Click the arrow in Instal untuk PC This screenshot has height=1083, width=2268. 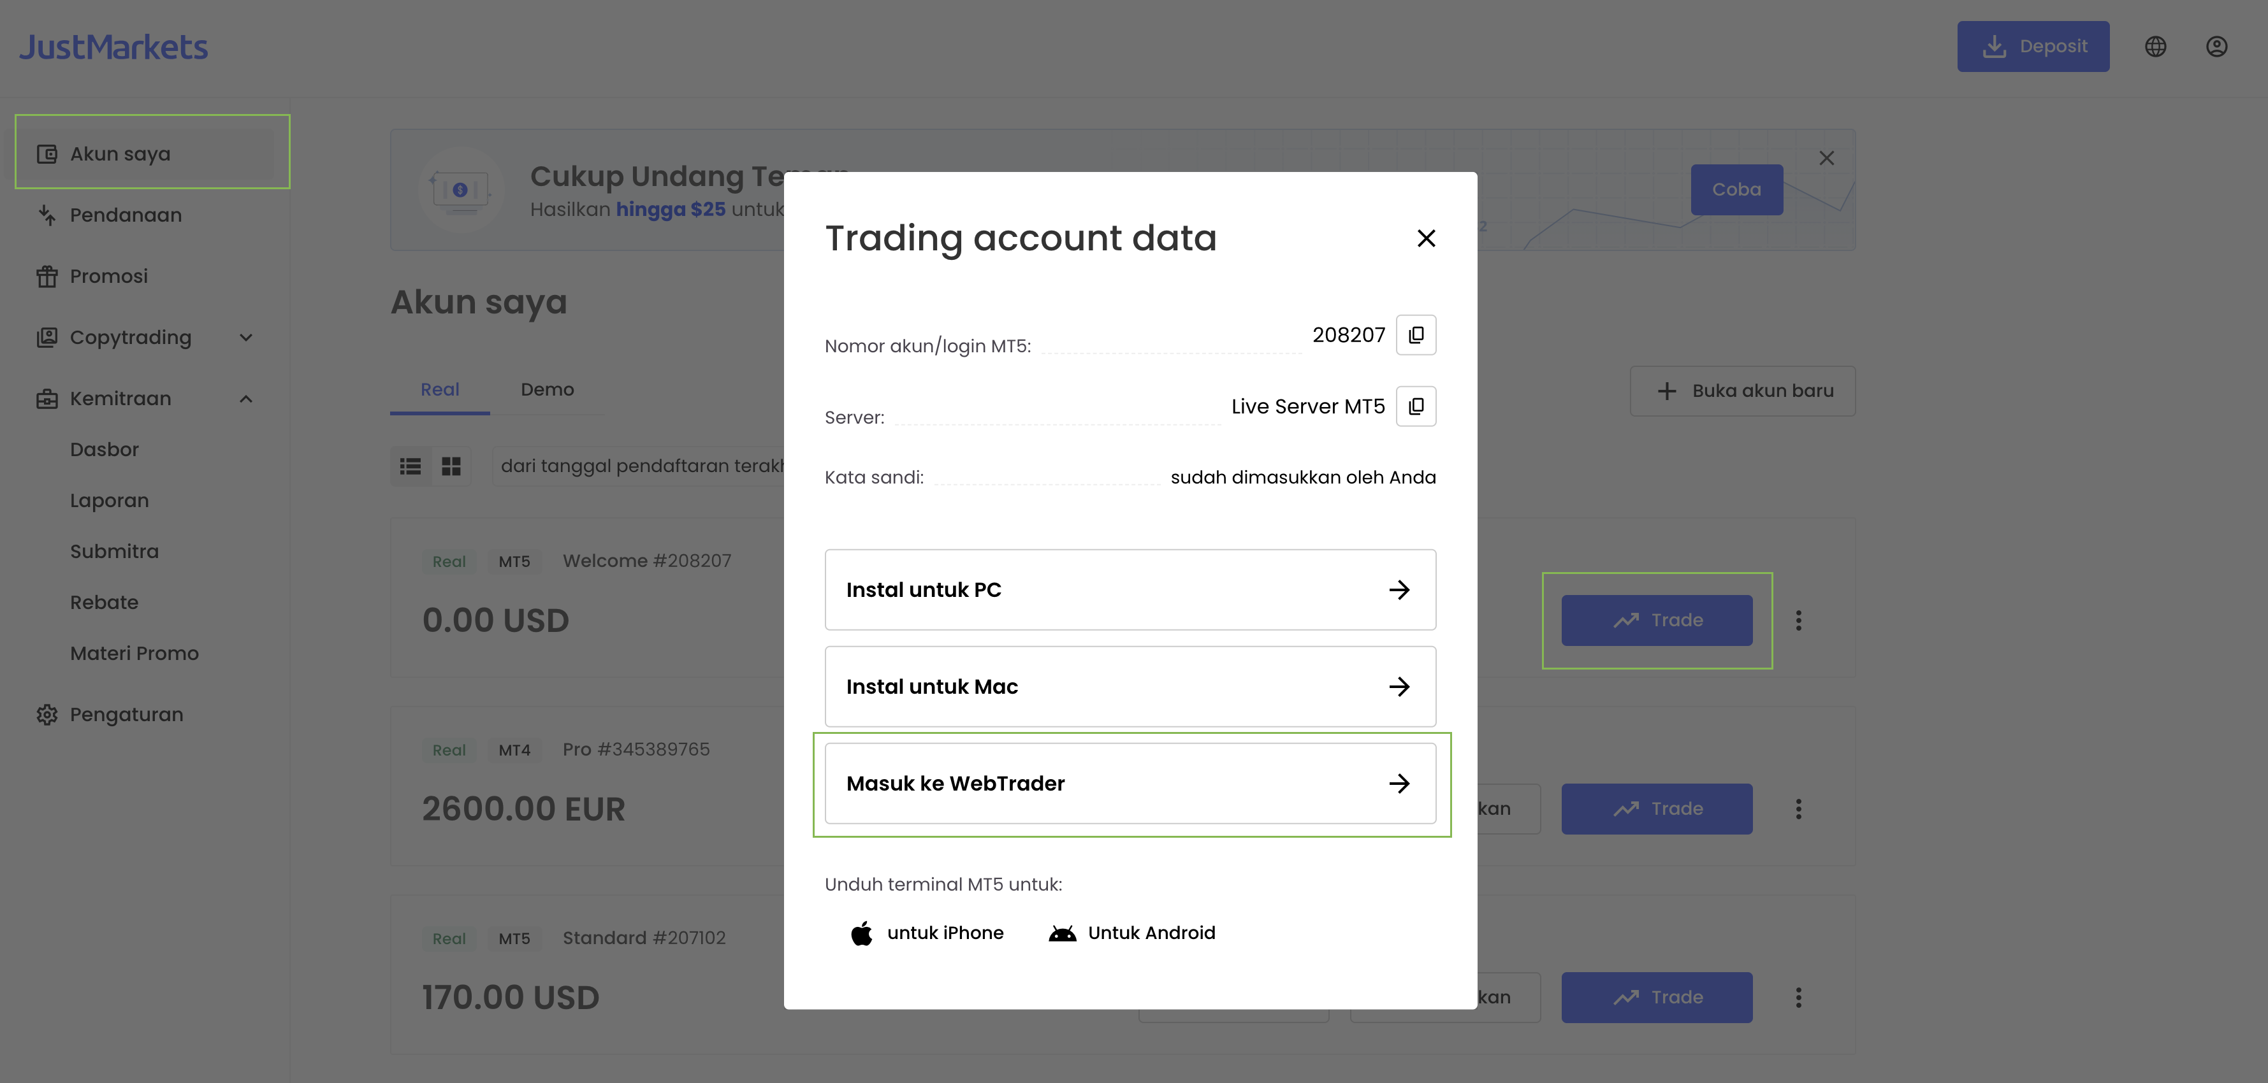[x=1399, y=589]
